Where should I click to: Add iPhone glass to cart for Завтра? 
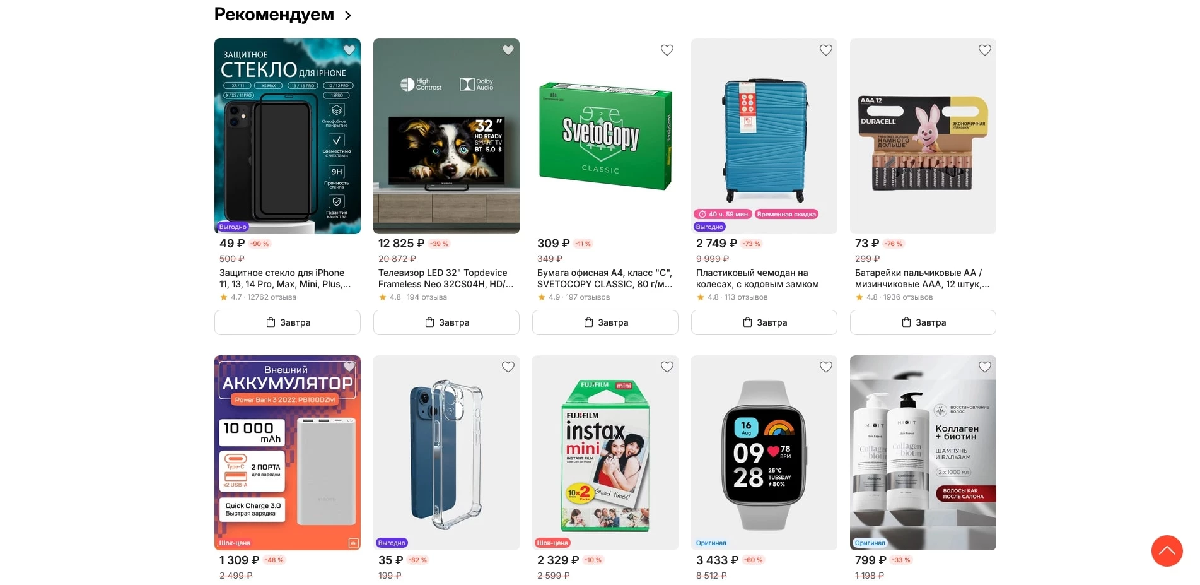(288, 322)
